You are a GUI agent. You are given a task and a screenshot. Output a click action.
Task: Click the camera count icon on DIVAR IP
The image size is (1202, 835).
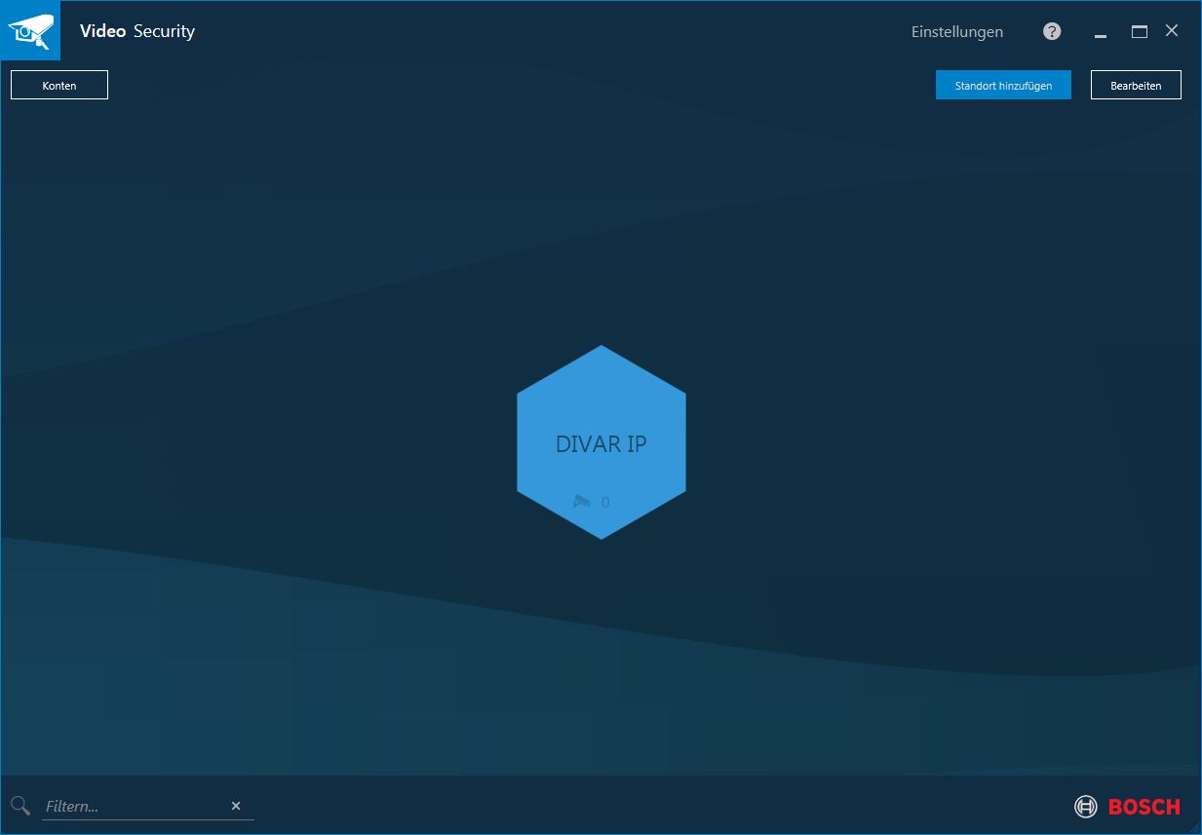(x=582, y=502)
